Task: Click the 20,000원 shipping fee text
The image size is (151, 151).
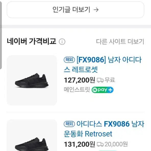Action: coord(116,144)
